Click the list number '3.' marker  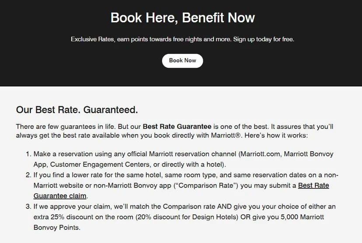[x=28, y=206]
